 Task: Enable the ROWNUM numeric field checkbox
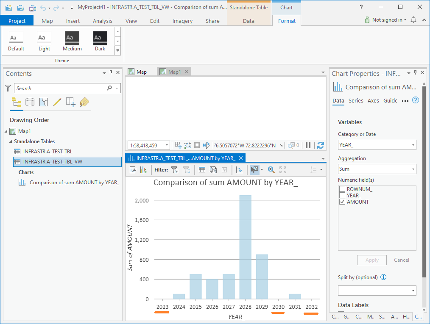342,189
